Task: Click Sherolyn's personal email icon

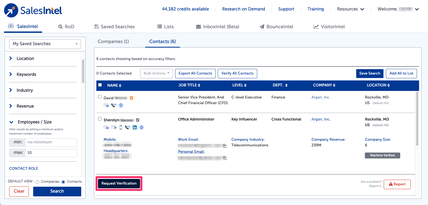Action: [114, 127]
